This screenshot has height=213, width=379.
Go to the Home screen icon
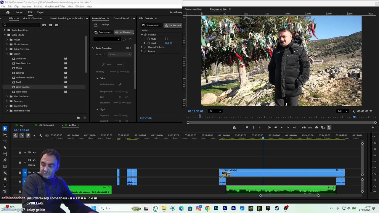click(8, 12)
